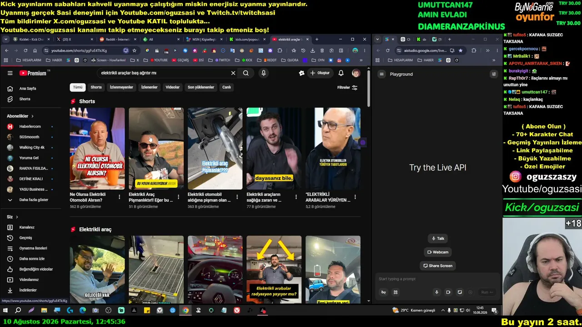Open more options for 'Elektrikli Araç Pişmanlıktır' short
Screen dimensions: 582x327
point(178,197)
